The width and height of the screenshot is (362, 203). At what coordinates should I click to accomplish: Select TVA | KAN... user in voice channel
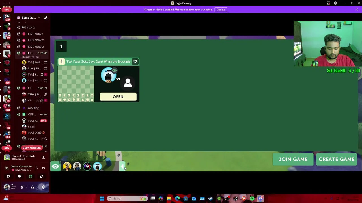35,62
